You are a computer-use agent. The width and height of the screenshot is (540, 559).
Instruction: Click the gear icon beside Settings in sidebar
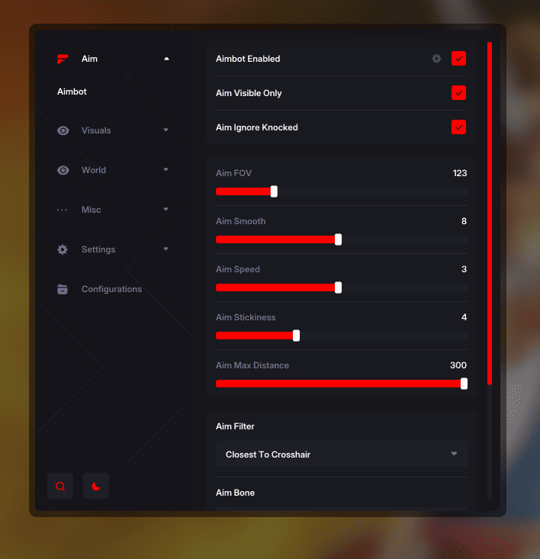coord(63,249)
